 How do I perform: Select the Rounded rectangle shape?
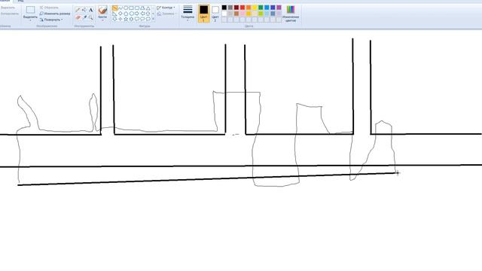click(x=137, y=8)
